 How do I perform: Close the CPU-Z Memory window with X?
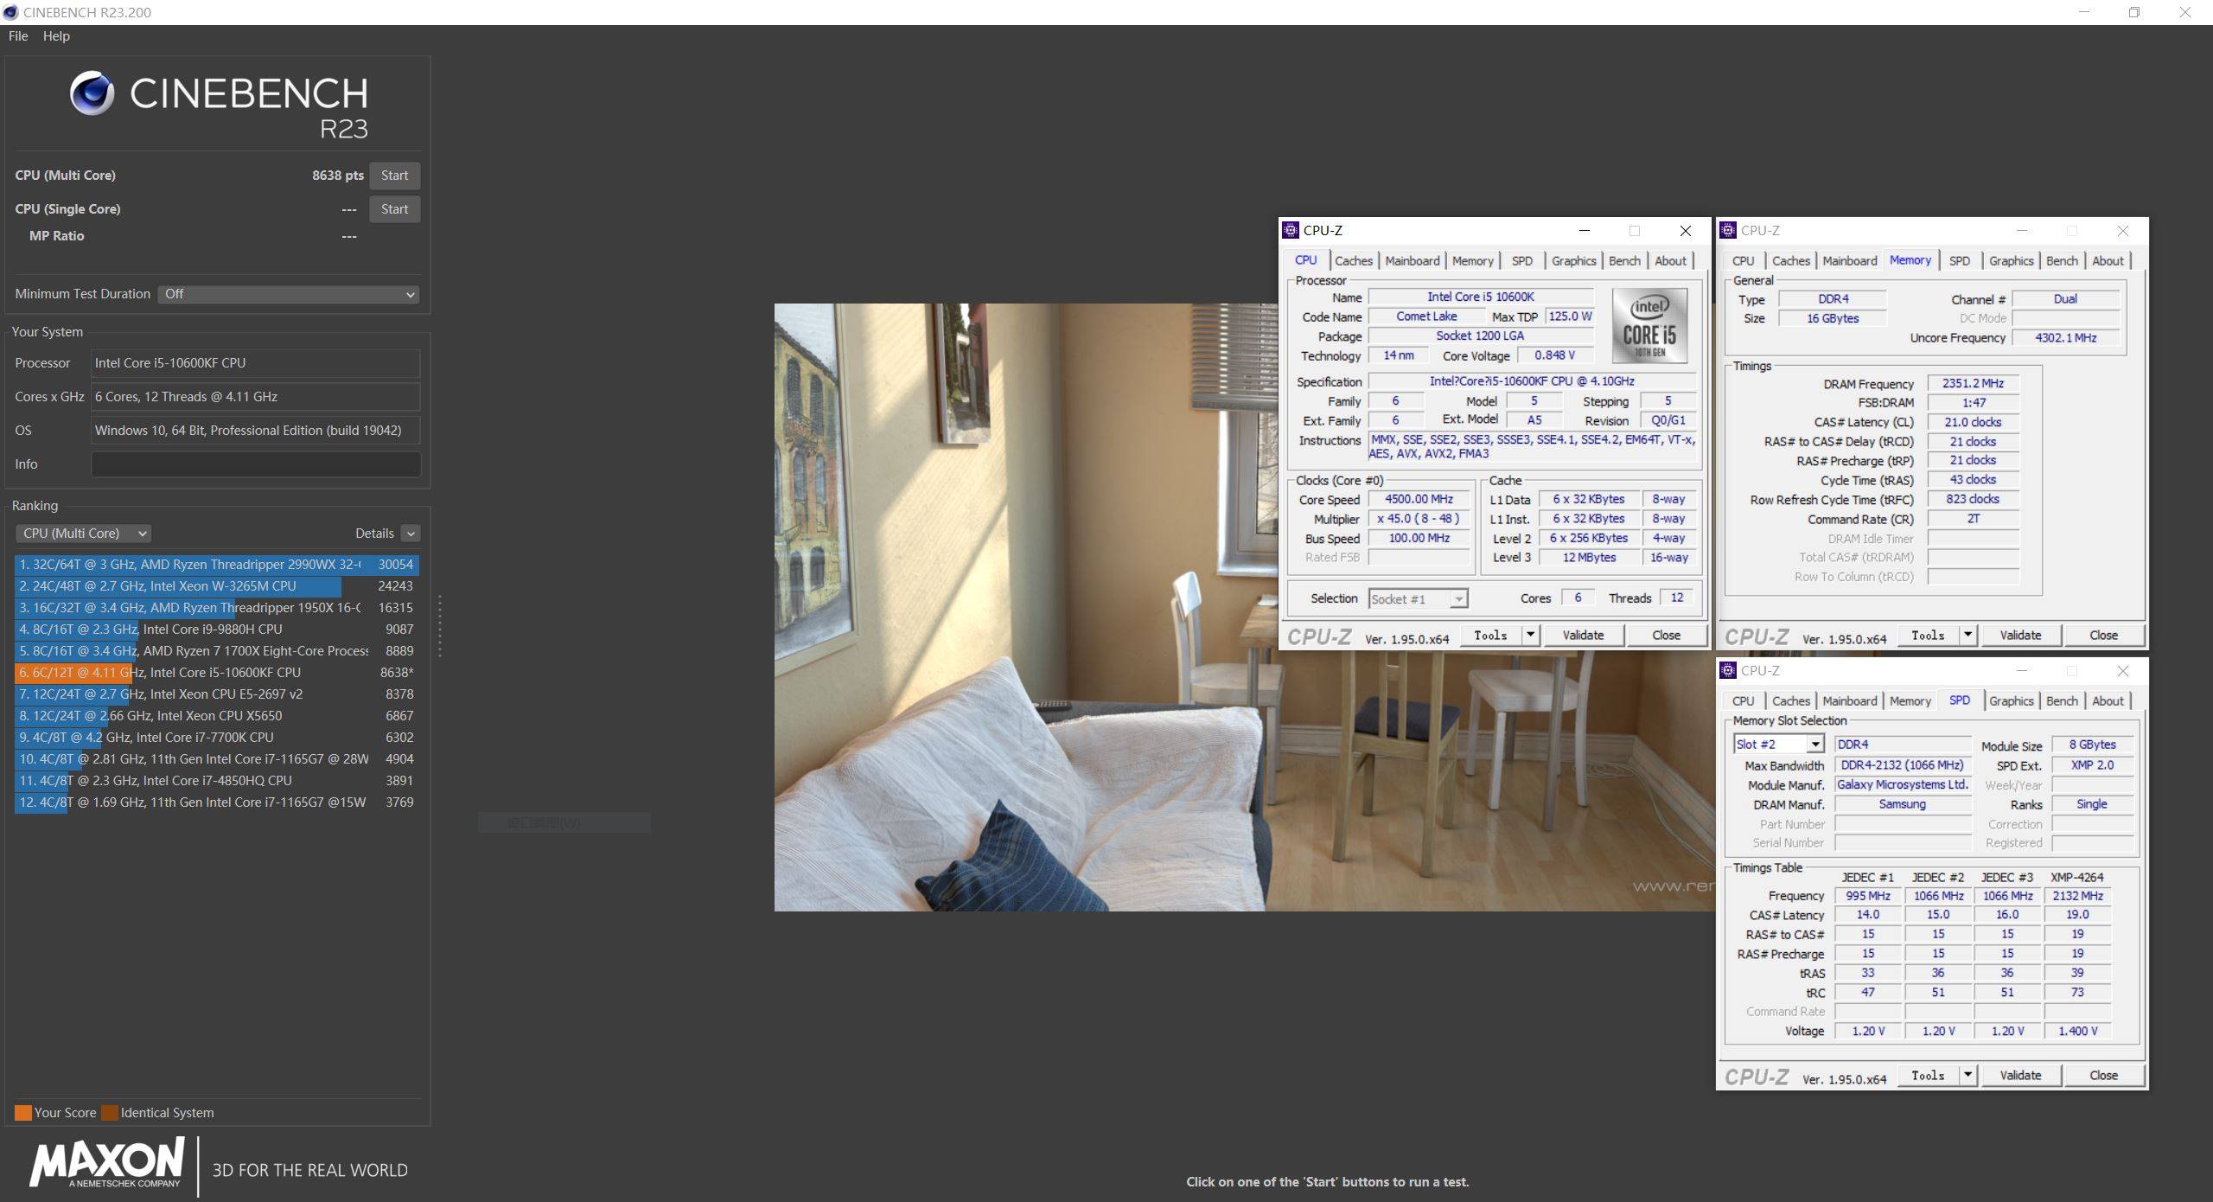coord(2123,231)
